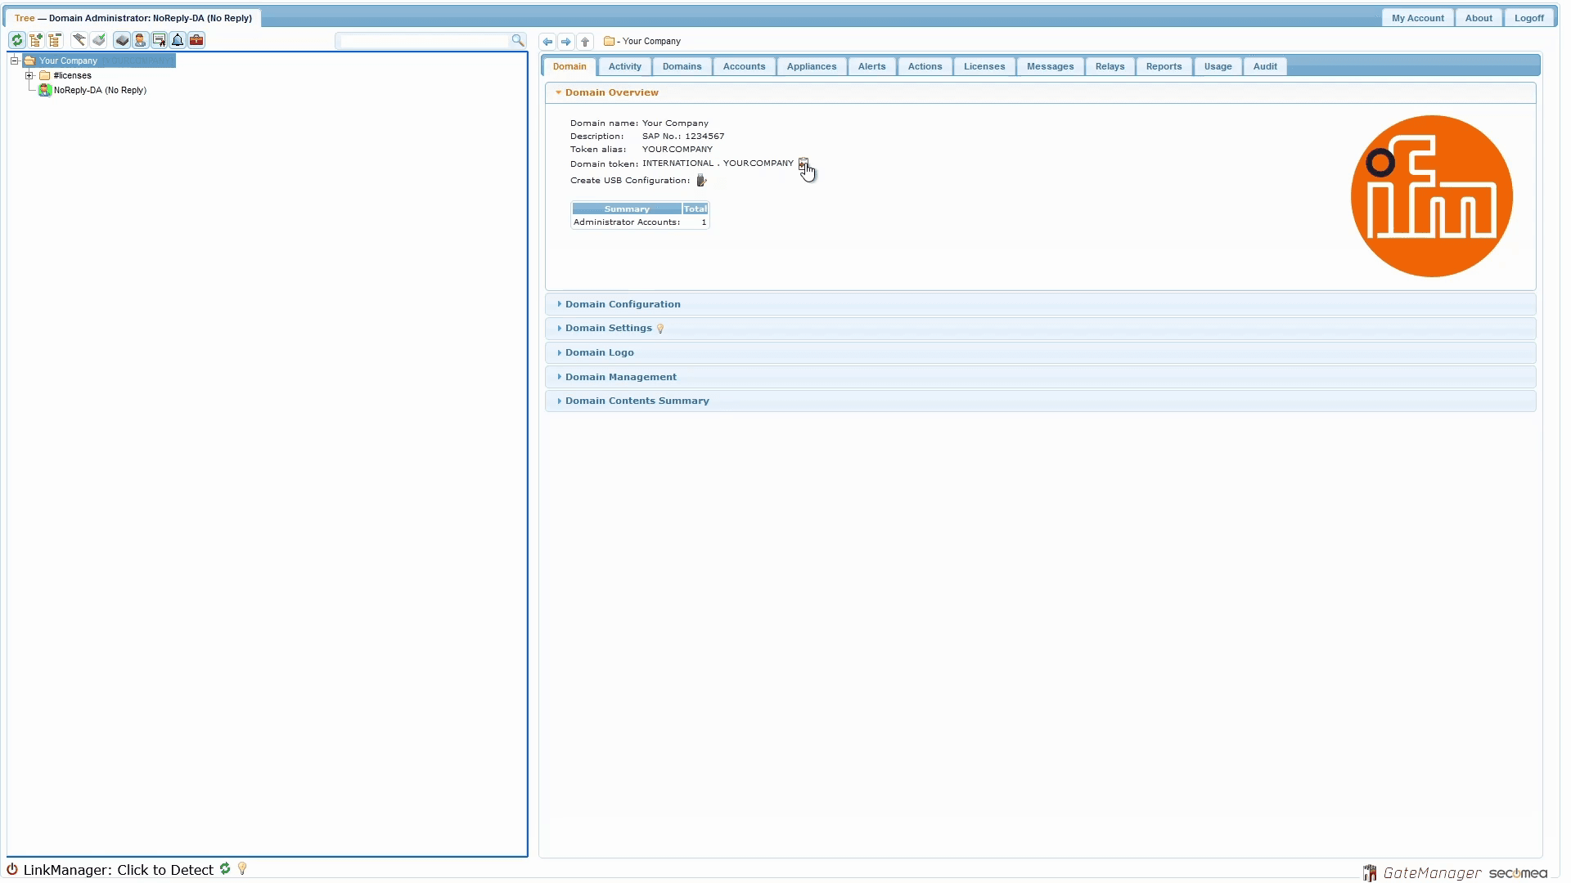Viewport: 1571px width, 883px height.
Task: Click the collapse all tree nodes icon
Action: (x=55, y=40)
